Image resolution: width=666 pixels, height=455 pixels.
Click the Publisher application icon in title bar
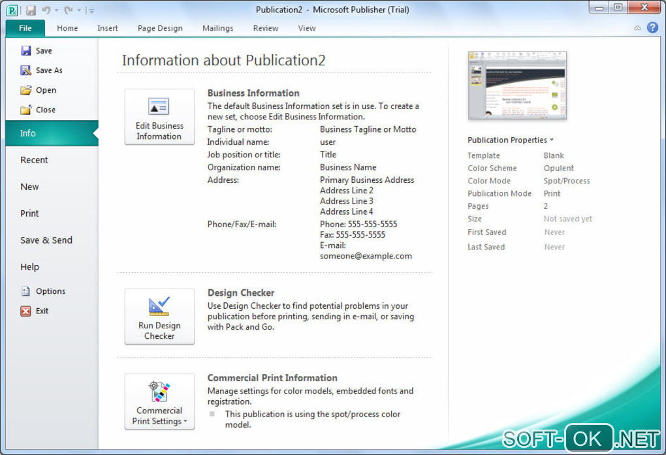pyautogui.click(x=12, y=10)
